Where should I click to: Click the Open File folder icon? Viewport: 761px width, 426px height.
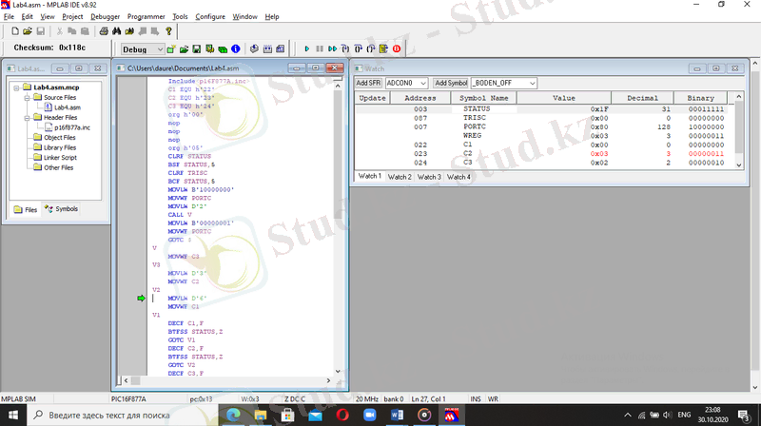pos(27,30)
